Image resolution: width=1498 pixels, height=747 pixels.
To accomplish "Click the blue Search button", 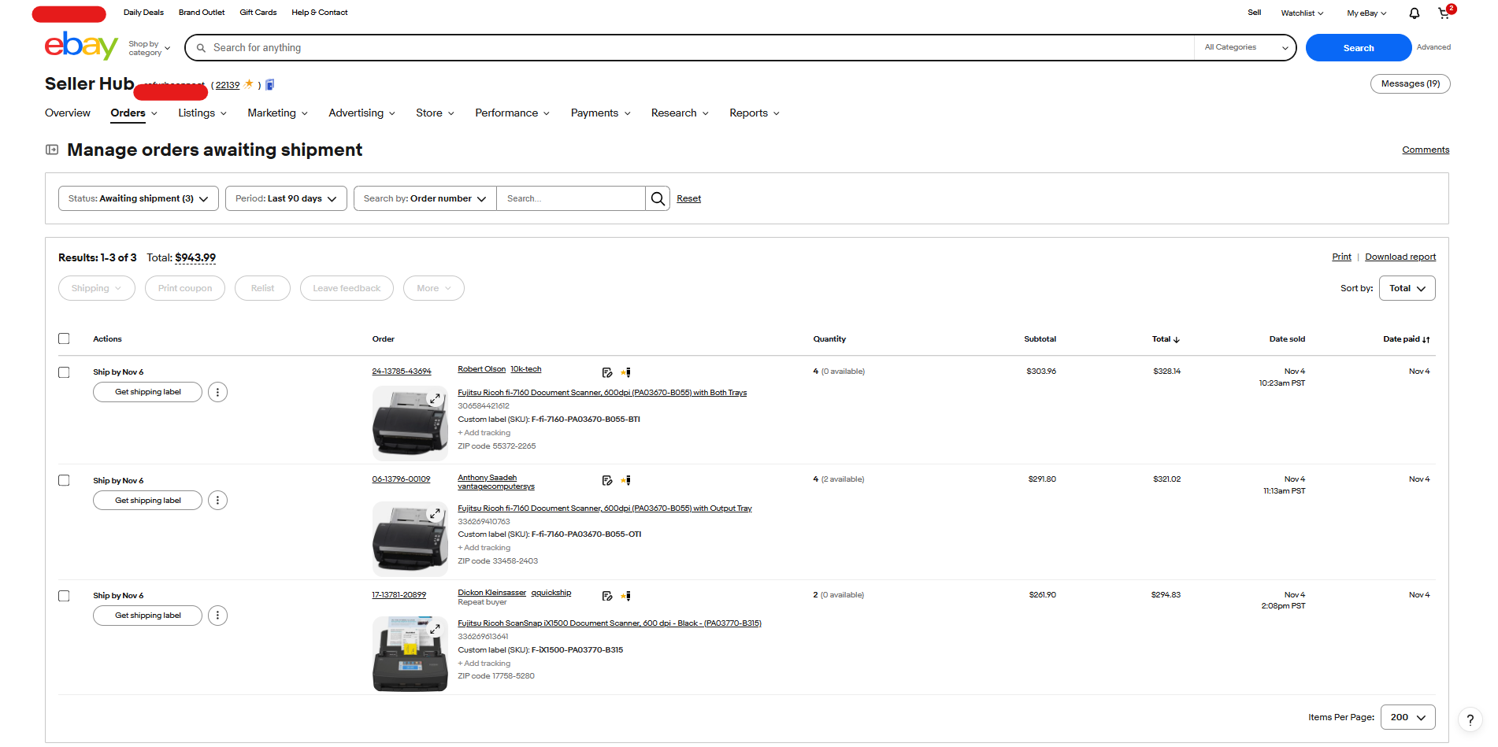I will [1359, 47].
